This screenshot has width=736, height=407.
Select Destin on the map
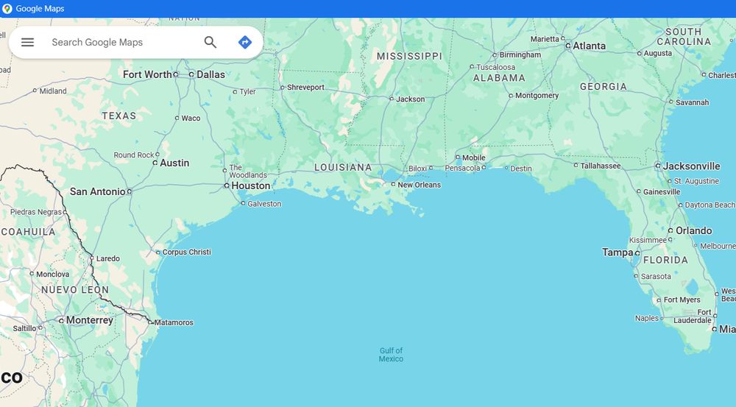(x=521, y=169)
